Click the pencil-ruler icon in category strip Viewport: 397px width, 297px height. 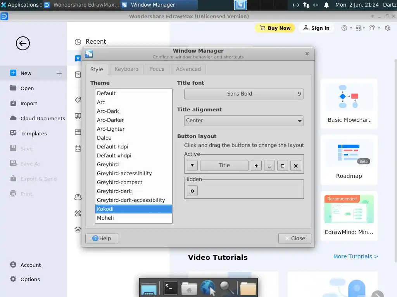(x=78, y=213)
